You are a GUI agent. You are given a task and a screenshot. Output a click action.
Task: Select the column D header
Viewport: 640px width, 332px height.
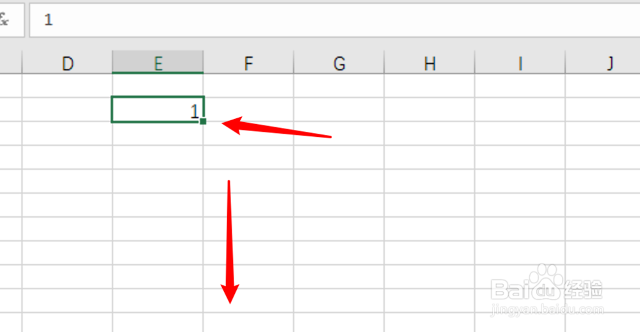67,63
